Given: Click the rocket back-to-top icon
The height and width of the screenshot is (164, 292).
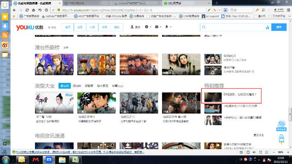Looking at the screenshot, I should pyautogui.click(x=281, y=140).
